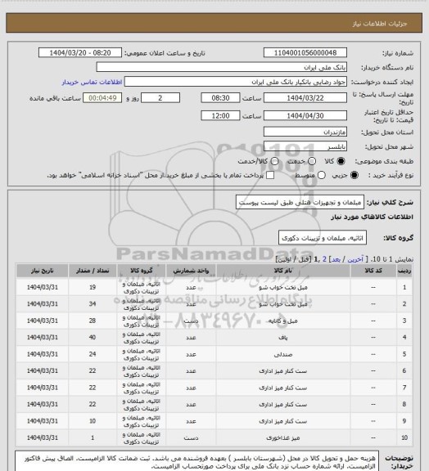Click the بعد pagination link
Viewport: 429px width, 471px height.
[x=336, y=259]
